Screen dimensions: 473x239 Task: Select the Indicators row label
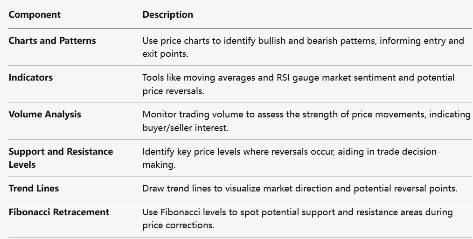[x=31, y=77]
